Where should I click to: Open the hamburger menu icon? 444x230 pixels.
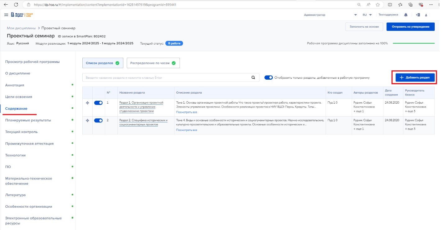6,15
